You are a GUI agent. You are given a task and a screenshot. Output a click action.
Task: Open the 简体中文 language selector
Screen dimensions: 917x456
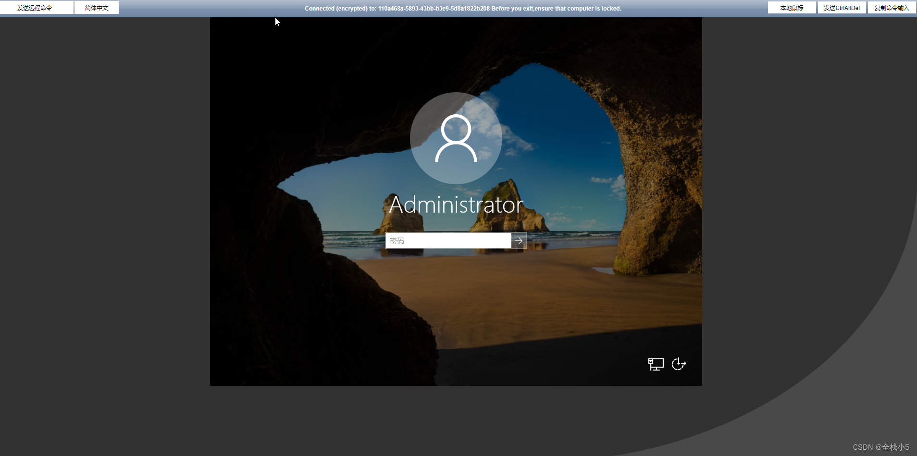click(97, 8)
